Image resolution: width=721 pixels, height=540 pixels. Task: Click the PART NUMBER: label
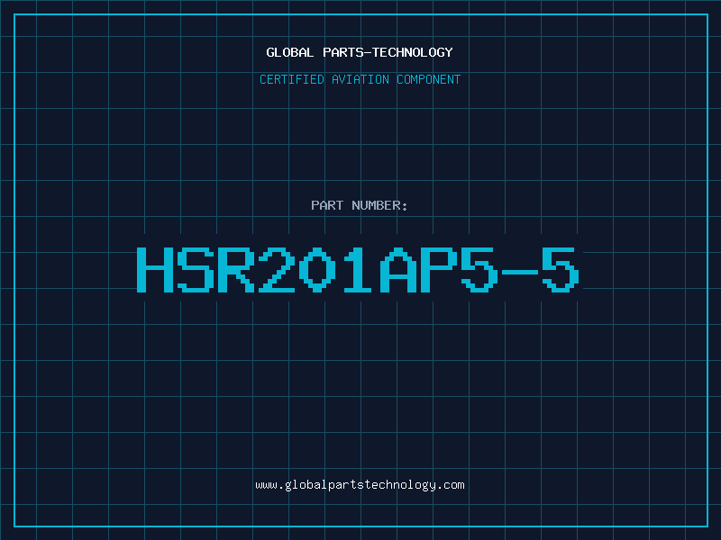pos(360,205)
